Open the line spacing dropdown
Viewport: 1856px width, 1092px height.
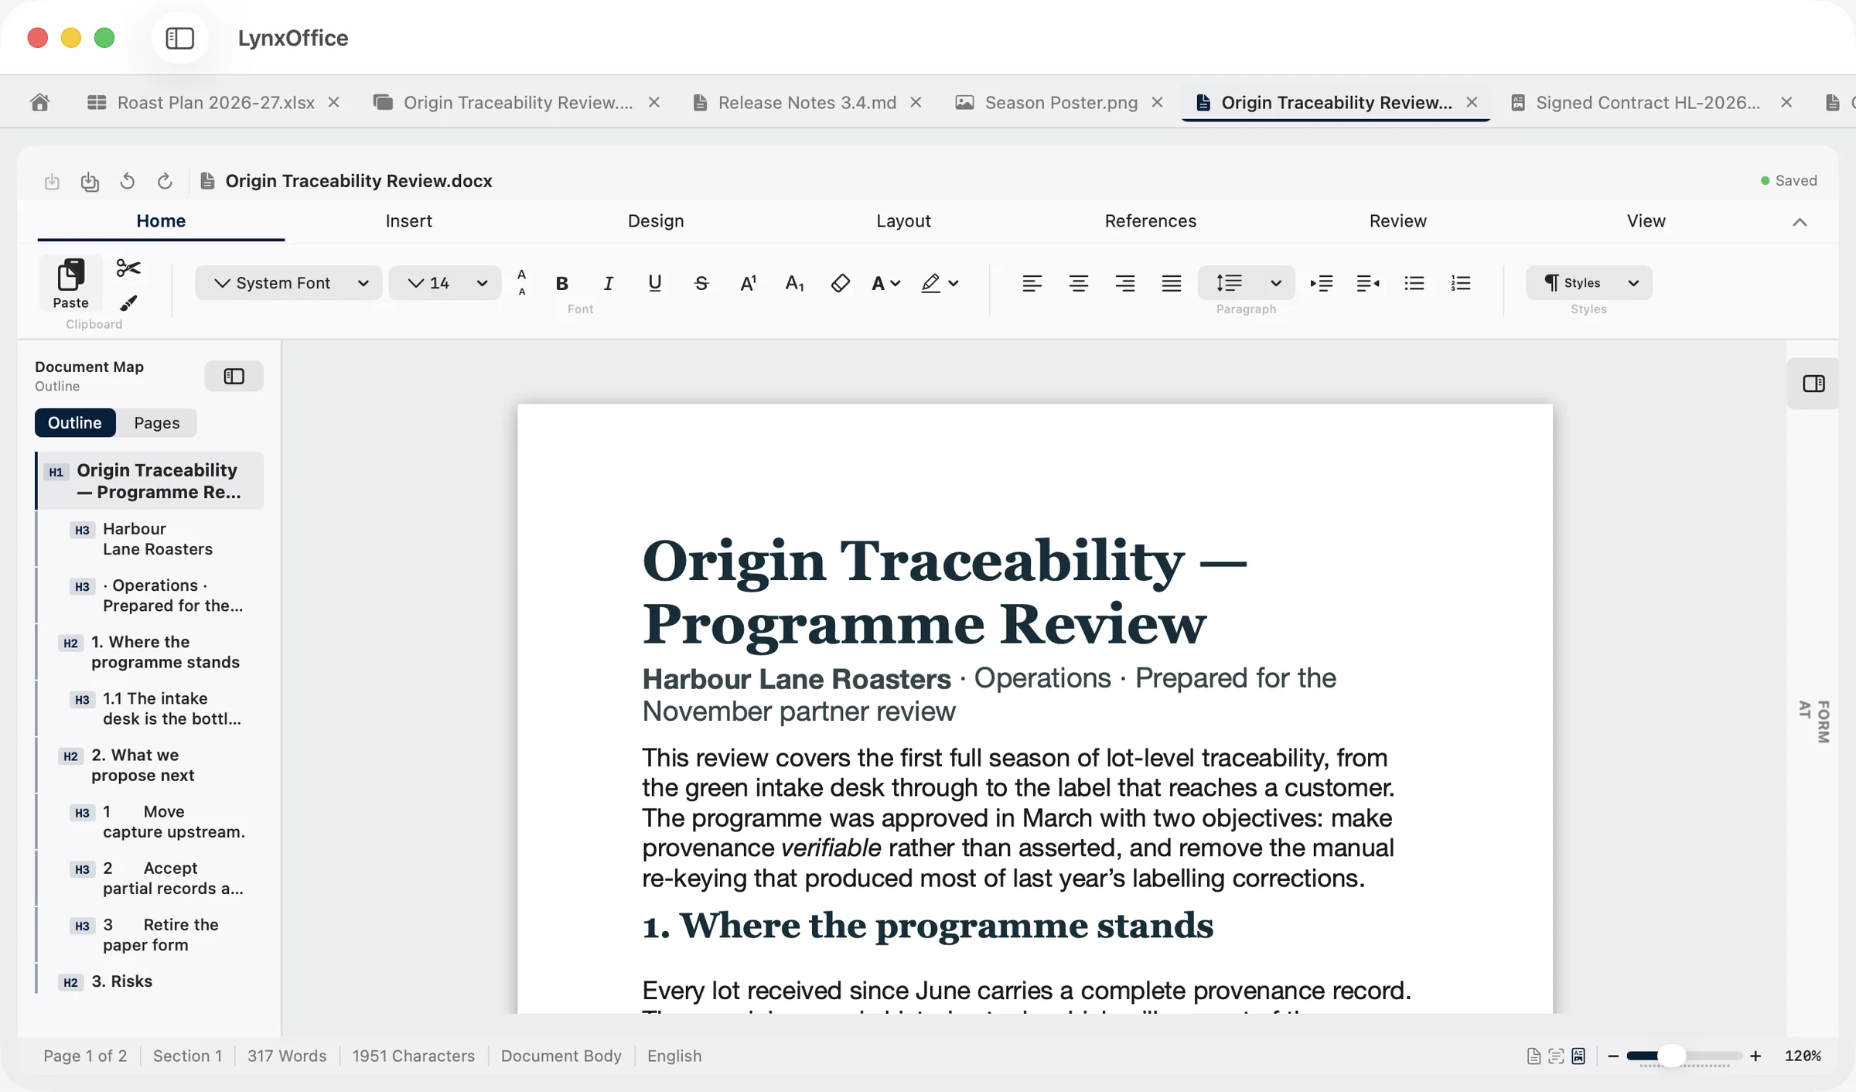1276,283
